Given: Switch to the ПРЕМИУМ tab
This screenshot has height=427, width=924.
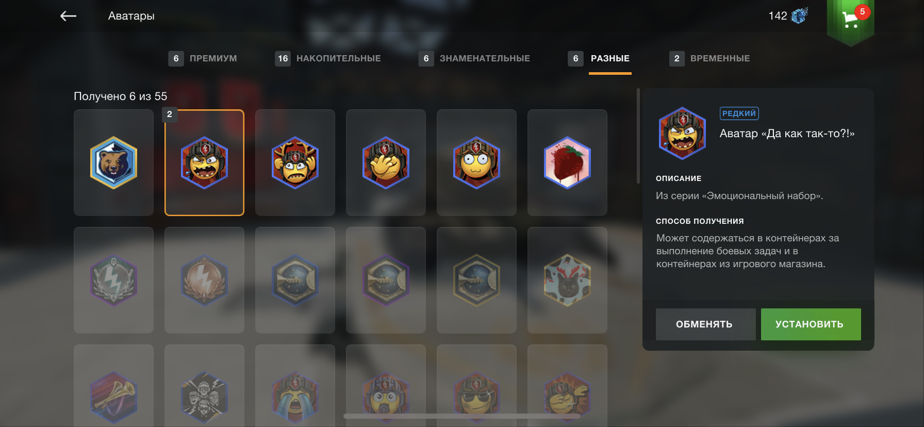Looking at the screenshot, I should (203, 58).
